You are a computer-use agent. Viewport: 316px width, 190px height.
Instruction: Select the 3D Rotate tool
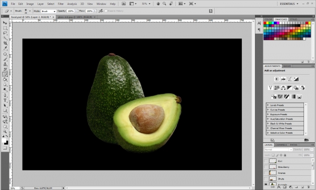[5, 116]
